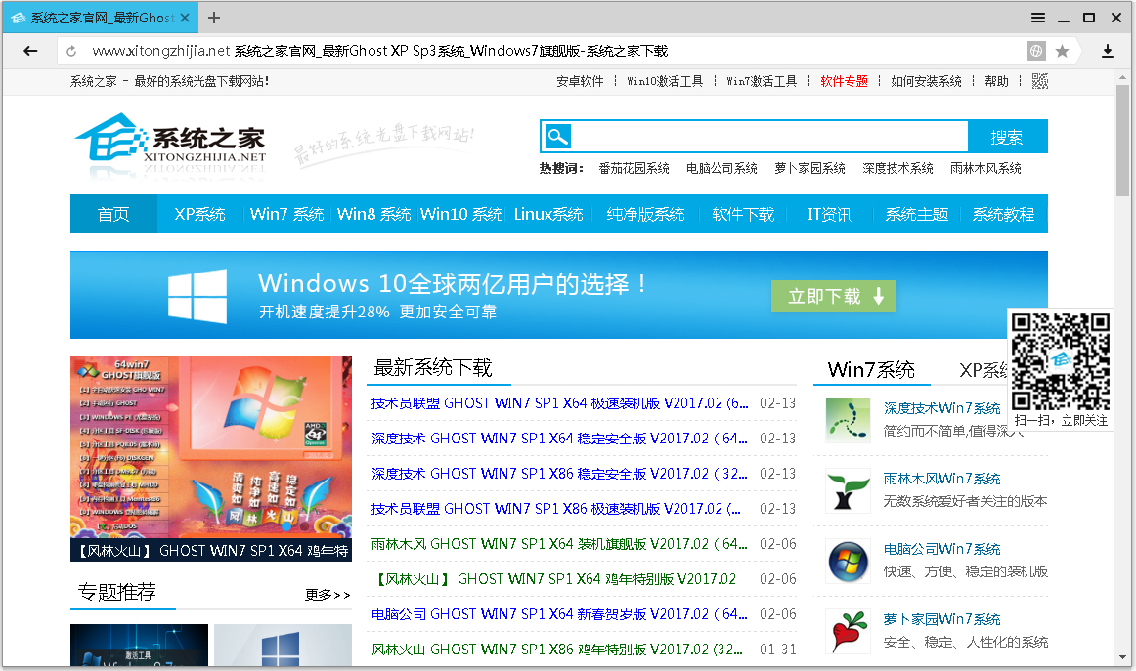Click the globe icon inside the address bar
1136x671 pixels.
point(1034,50)
